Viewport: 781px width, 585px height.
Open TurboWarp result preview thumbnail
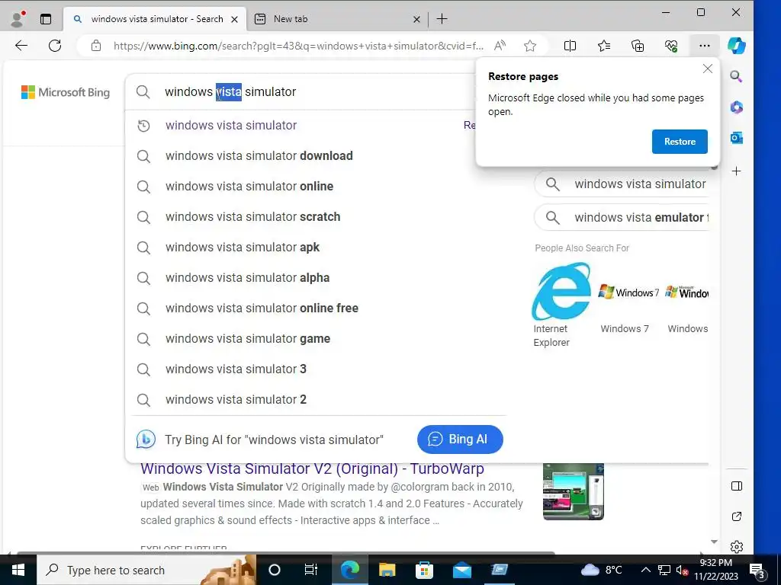tap(574, 491)
